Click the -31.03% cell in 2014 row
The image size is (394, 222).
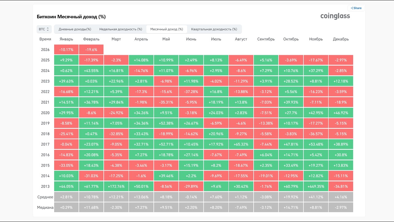point(91,176)
